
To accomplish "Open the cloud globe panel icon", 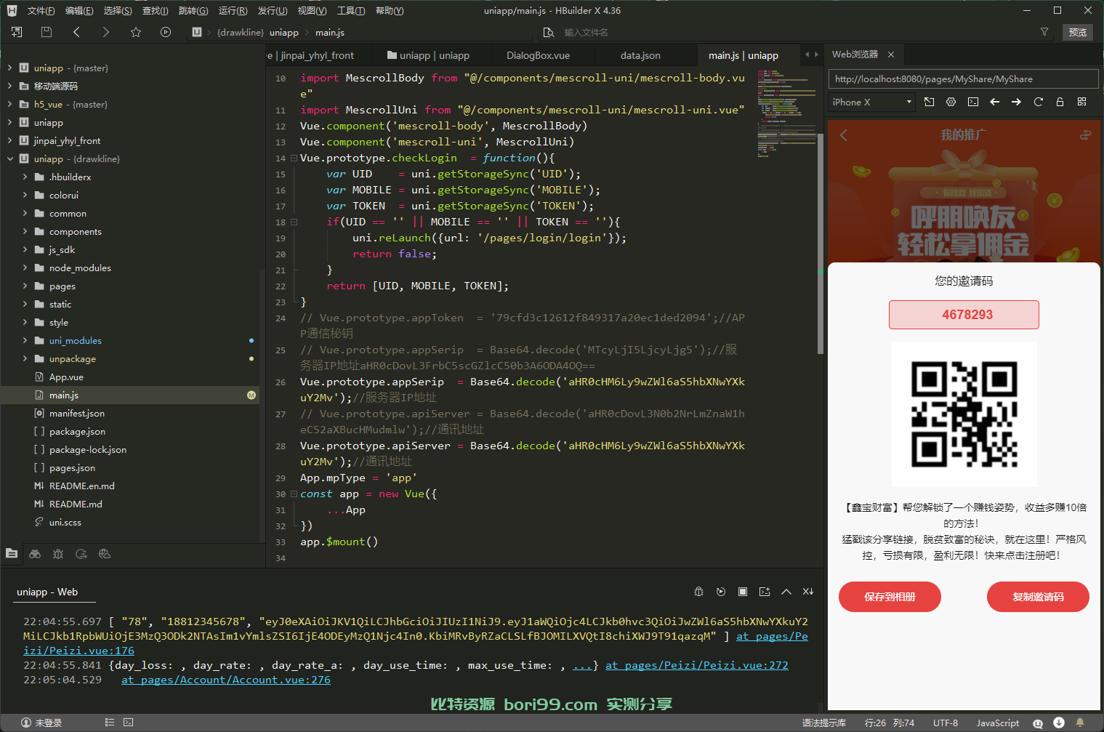I will coord(105,554).
